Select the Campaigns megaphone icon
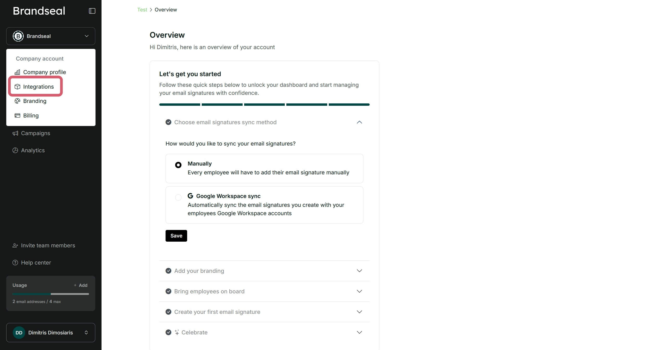This screenshot has width=663, height=350. 15,133
